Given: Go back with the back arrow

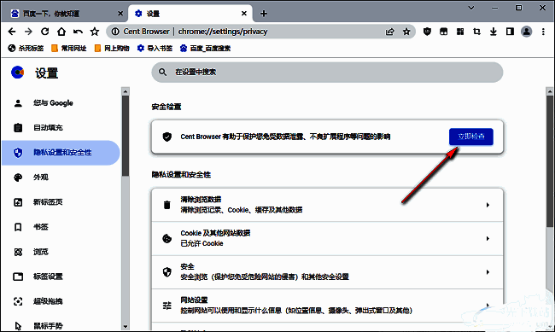Looking at the screenshot, I should [12, 32].
